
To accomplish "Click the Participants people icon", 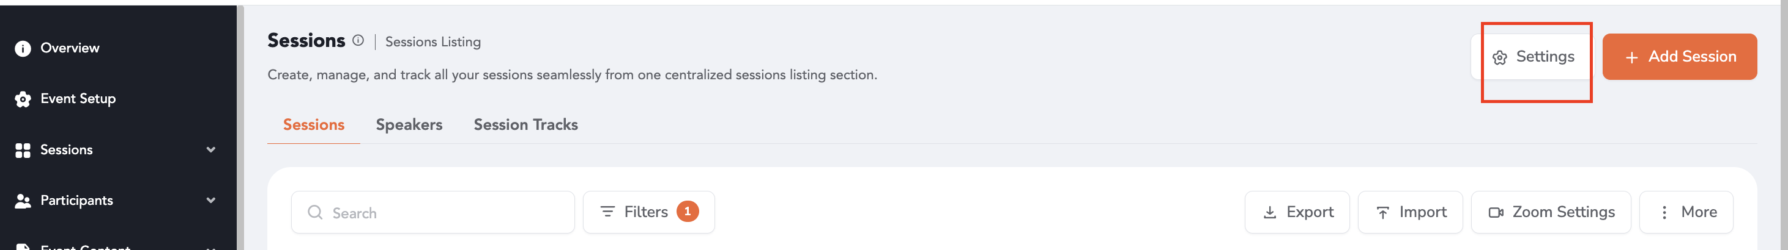I will pos(23,201).
